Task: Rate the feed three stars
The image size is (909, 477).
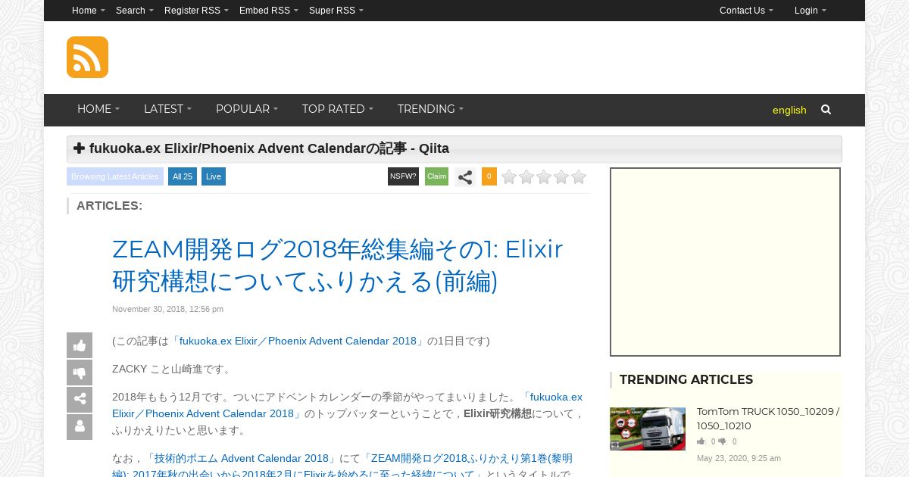Action: click(x=544, y=177)
